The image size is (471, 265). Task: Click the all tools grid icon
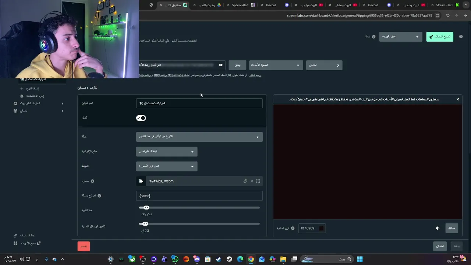click(15, 243)
